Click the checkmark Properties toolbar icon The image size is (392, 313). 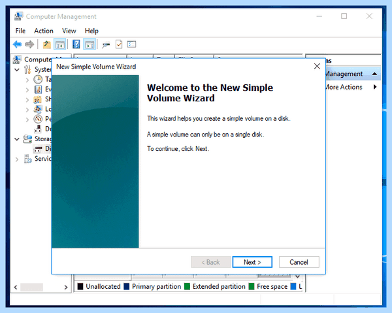(x=119, y=44)
